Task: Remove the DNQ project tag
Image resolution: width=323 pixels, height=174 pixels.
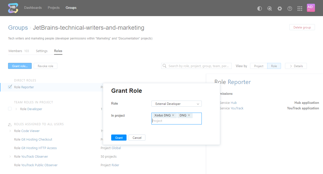Action: click(189, 115)
